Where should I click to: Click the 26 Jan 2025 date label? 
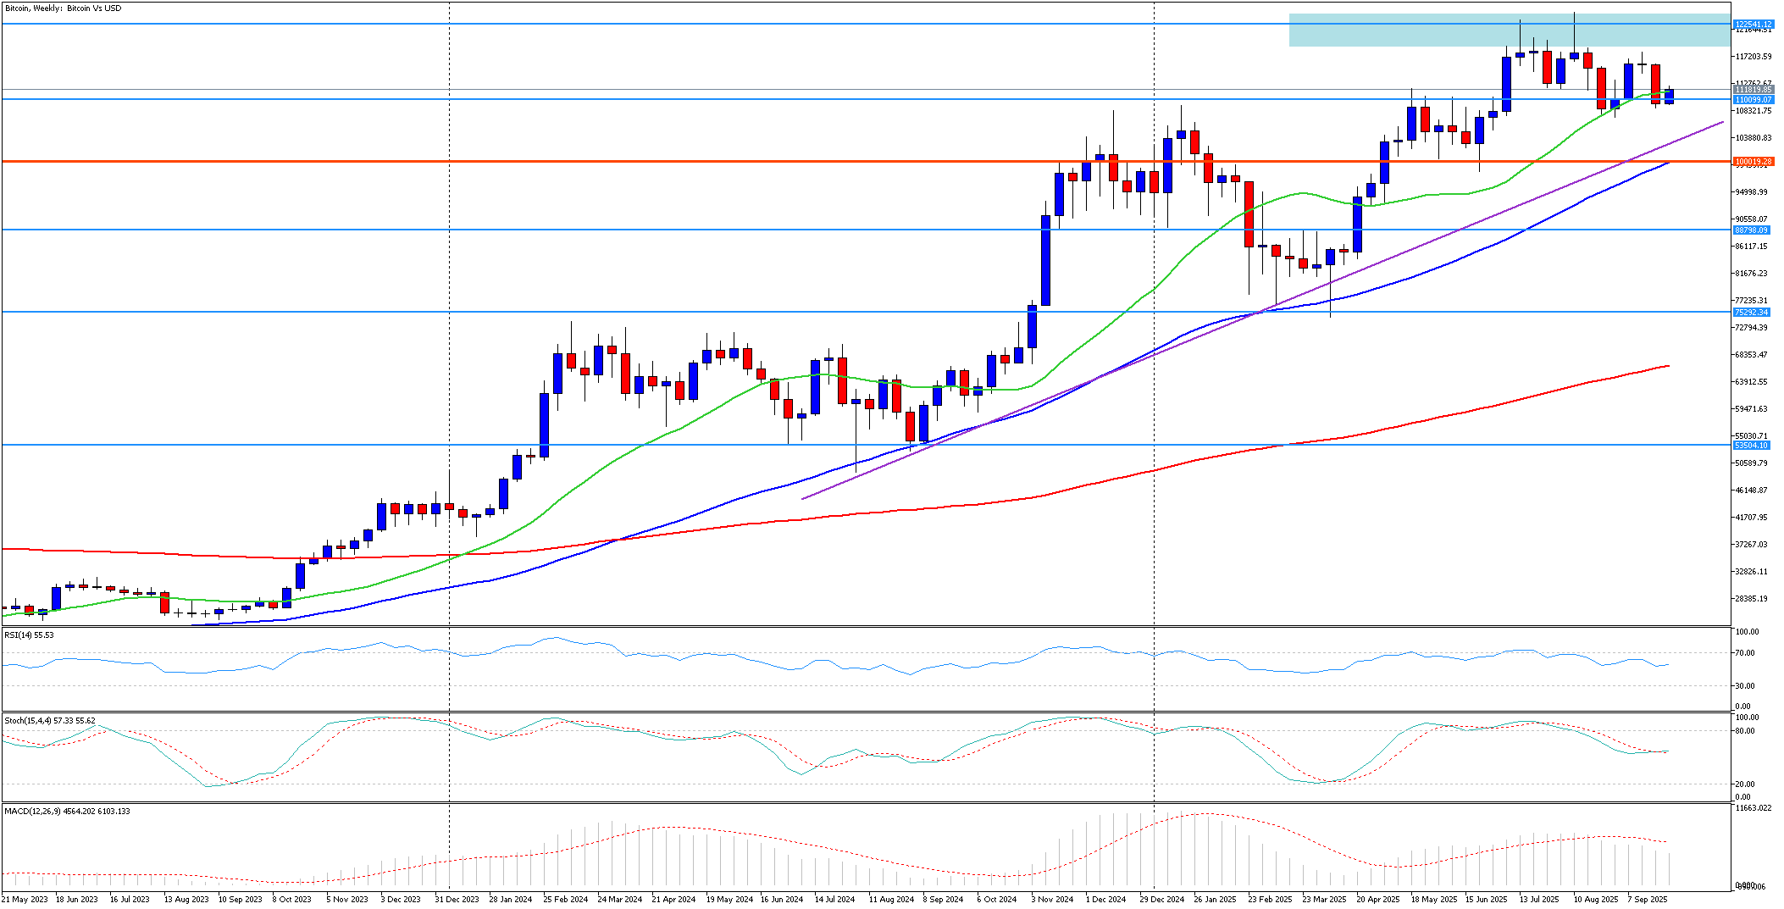click(1216, 900)
